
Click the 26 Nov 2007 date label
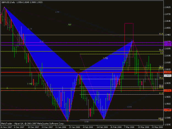pos(6,127)
